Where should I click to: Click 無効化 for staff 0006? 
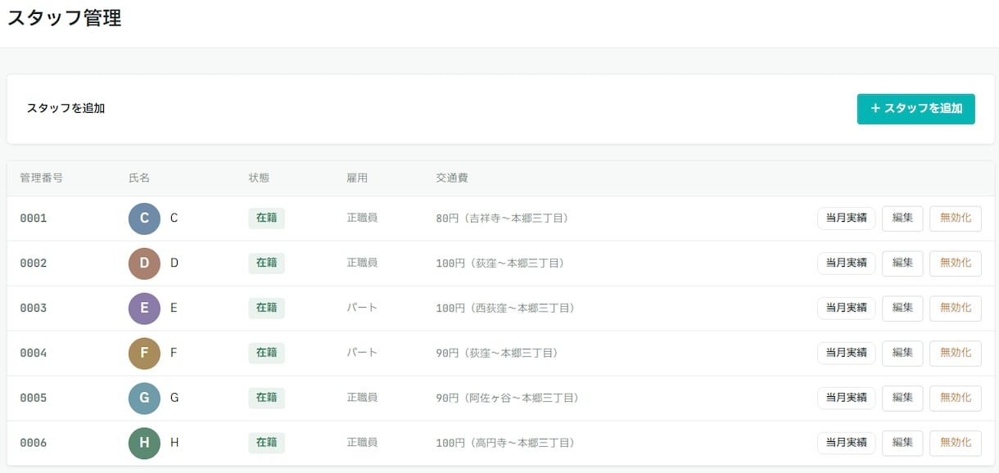[x=956, y=444]
